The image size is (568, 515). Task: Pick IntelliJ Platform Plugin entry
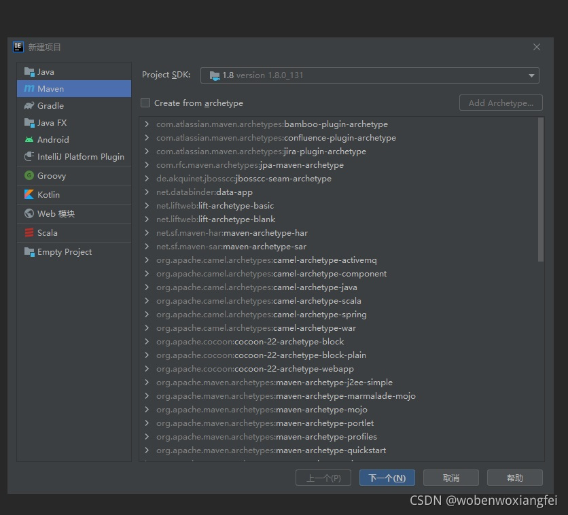(74, 156)
